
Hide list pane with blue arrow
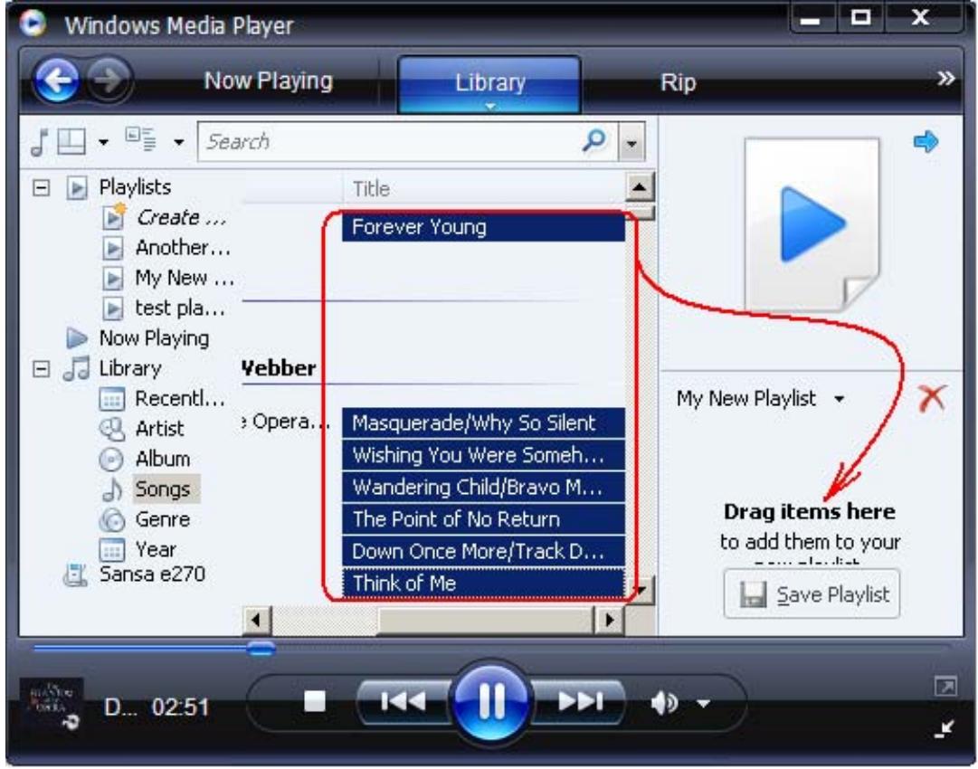(926, 141)
